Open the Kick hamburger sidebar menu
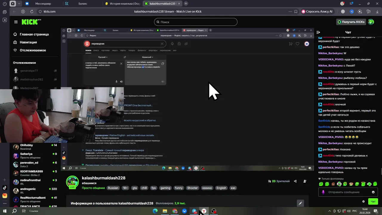 pyautogui.click(x=16, y=22)
